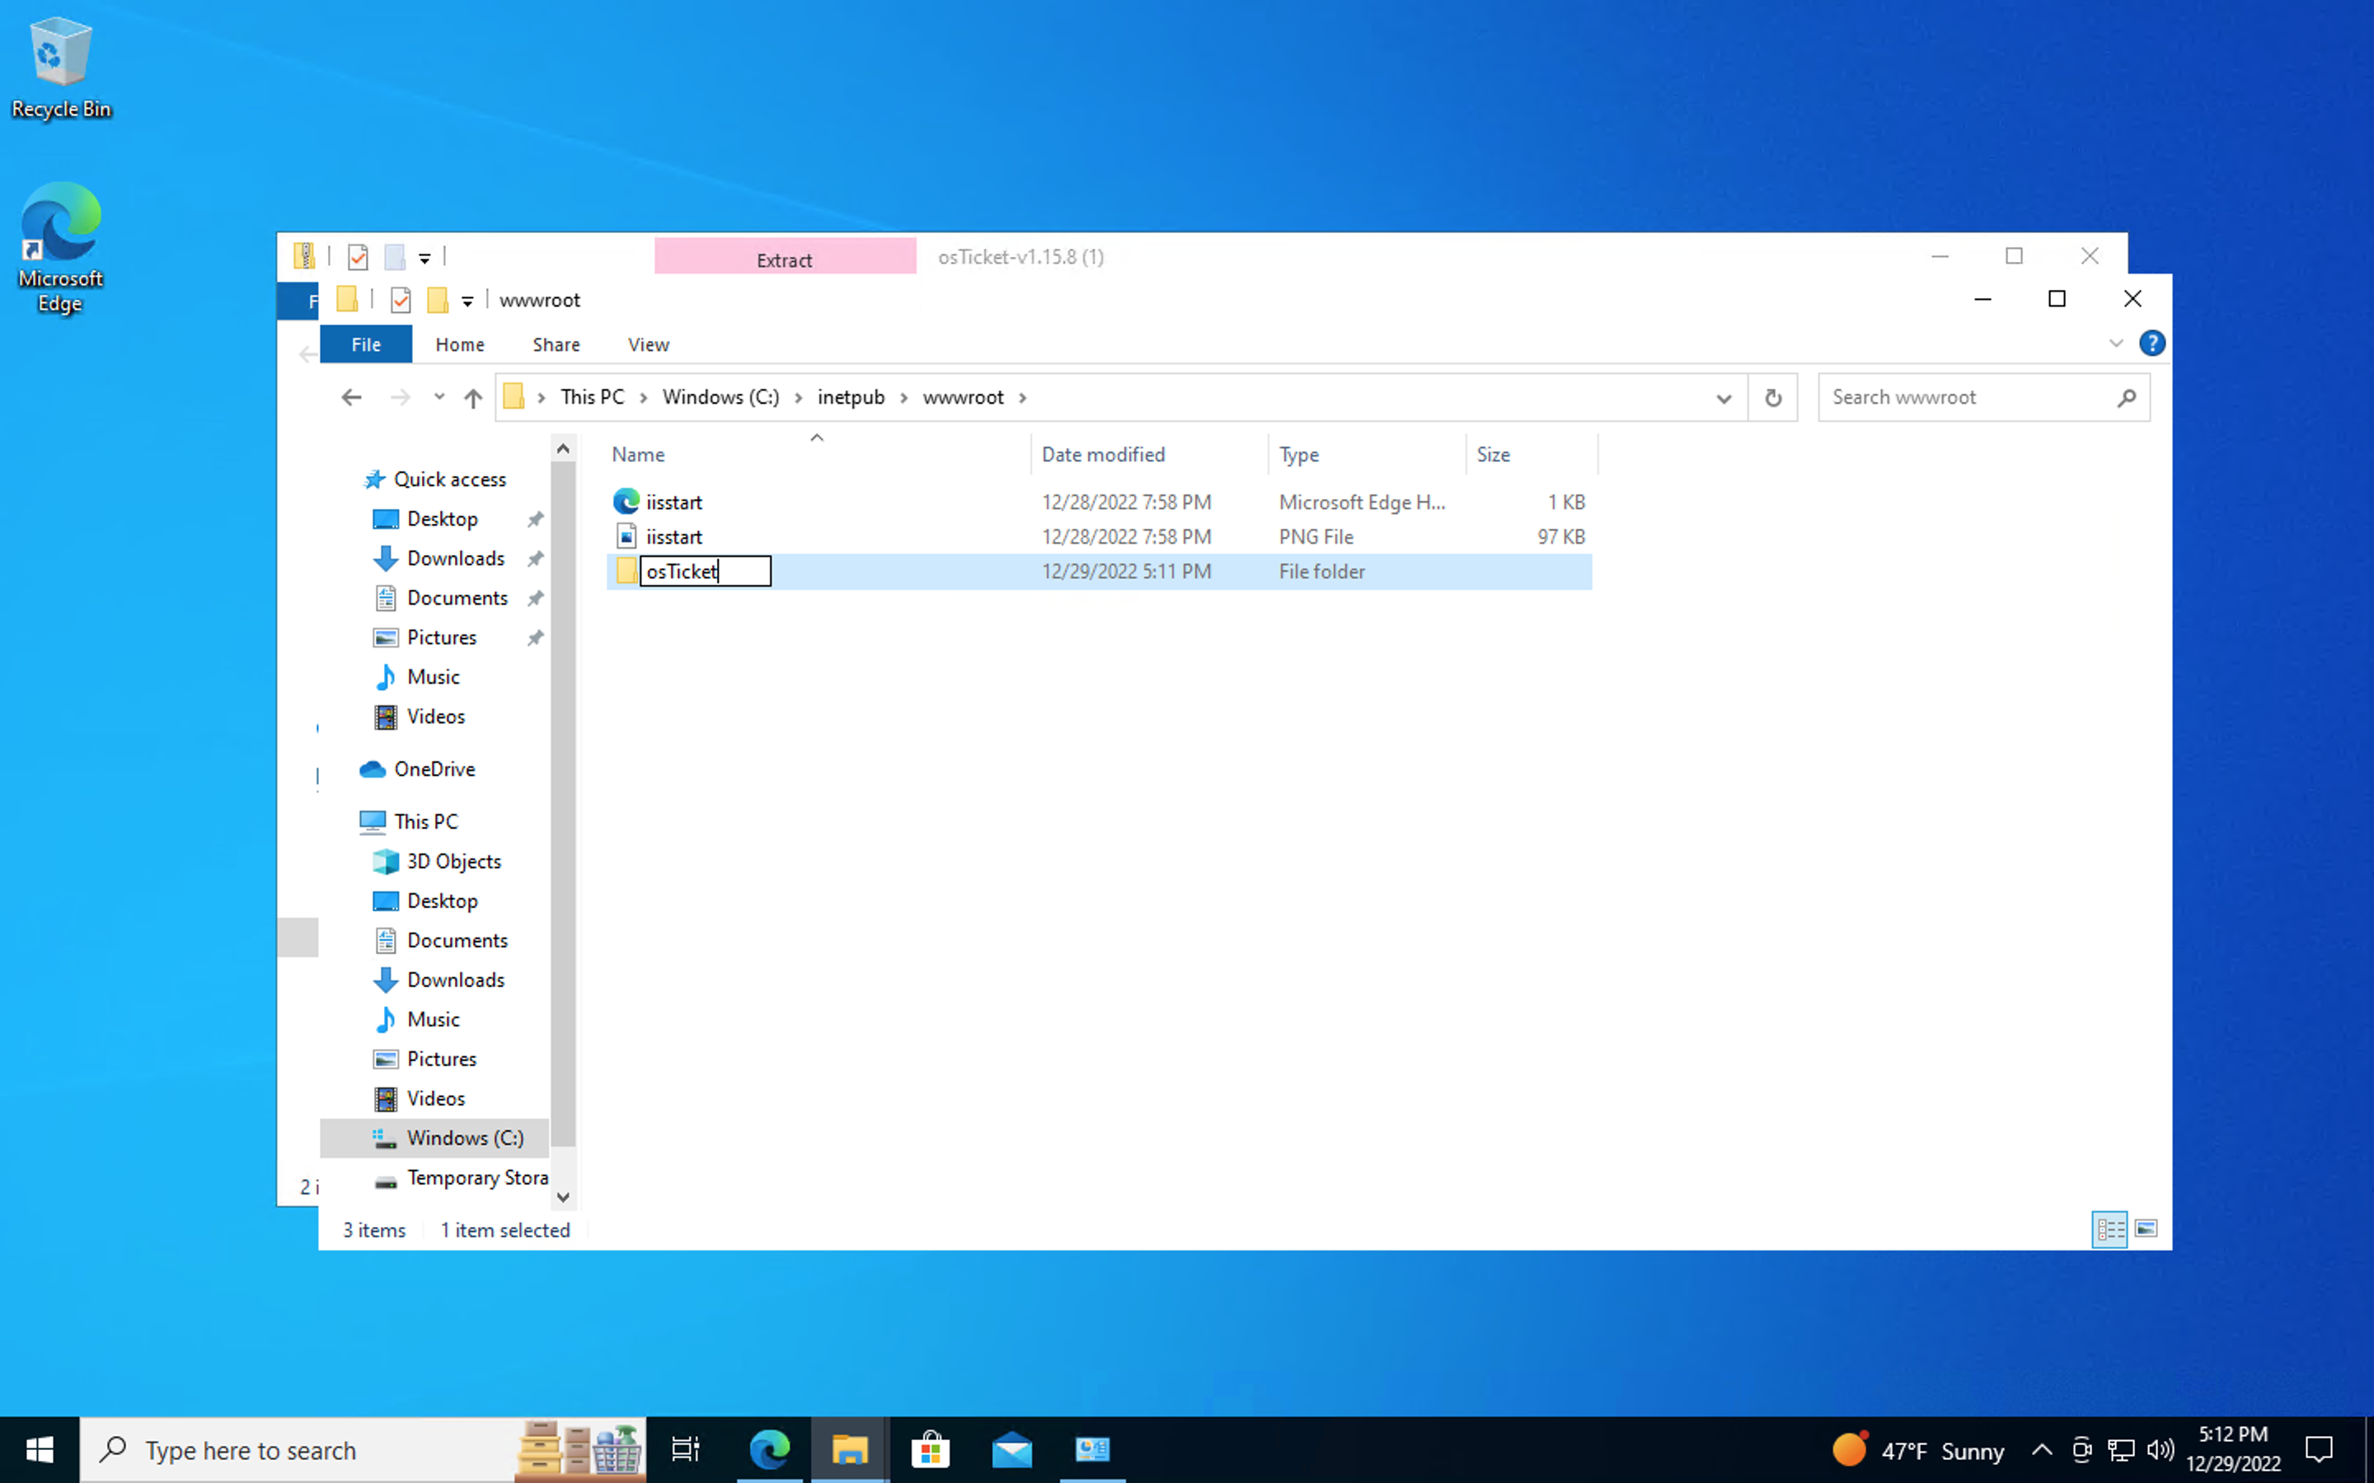Open the View ribbon tab
The image size is (2374, 1483).
647,344
